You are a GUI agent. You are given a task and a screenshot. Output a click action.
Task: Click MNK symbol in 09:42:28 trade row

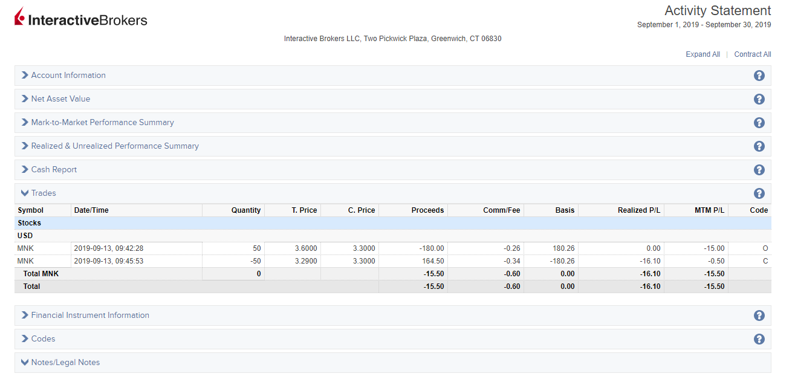tap(26, 248)
